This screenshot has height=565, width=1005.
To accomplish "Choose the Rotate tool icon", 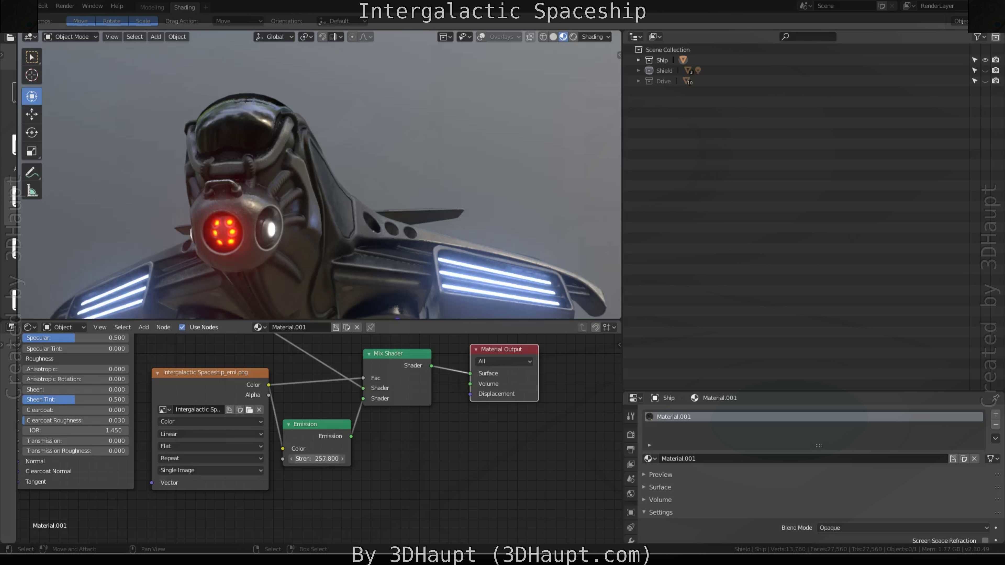I will [x=32, y=133].
